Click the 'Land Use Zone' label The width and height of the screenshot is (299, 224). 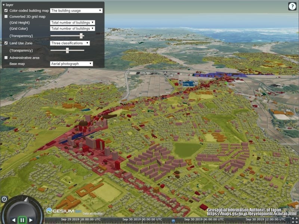point(21,43)
